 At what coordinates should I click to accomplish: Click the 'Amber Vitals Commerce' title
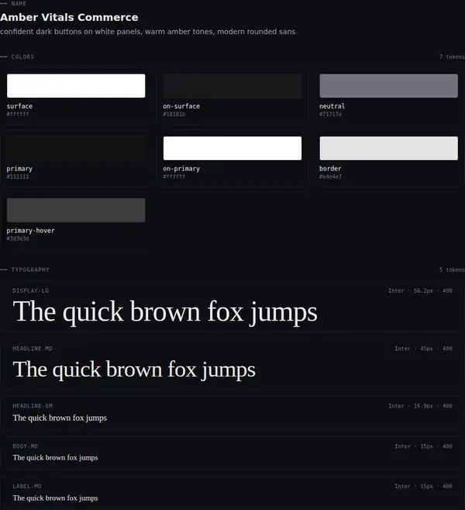69,17
